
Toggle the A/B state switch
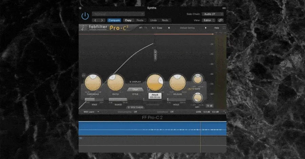click(x=154, y=28)
